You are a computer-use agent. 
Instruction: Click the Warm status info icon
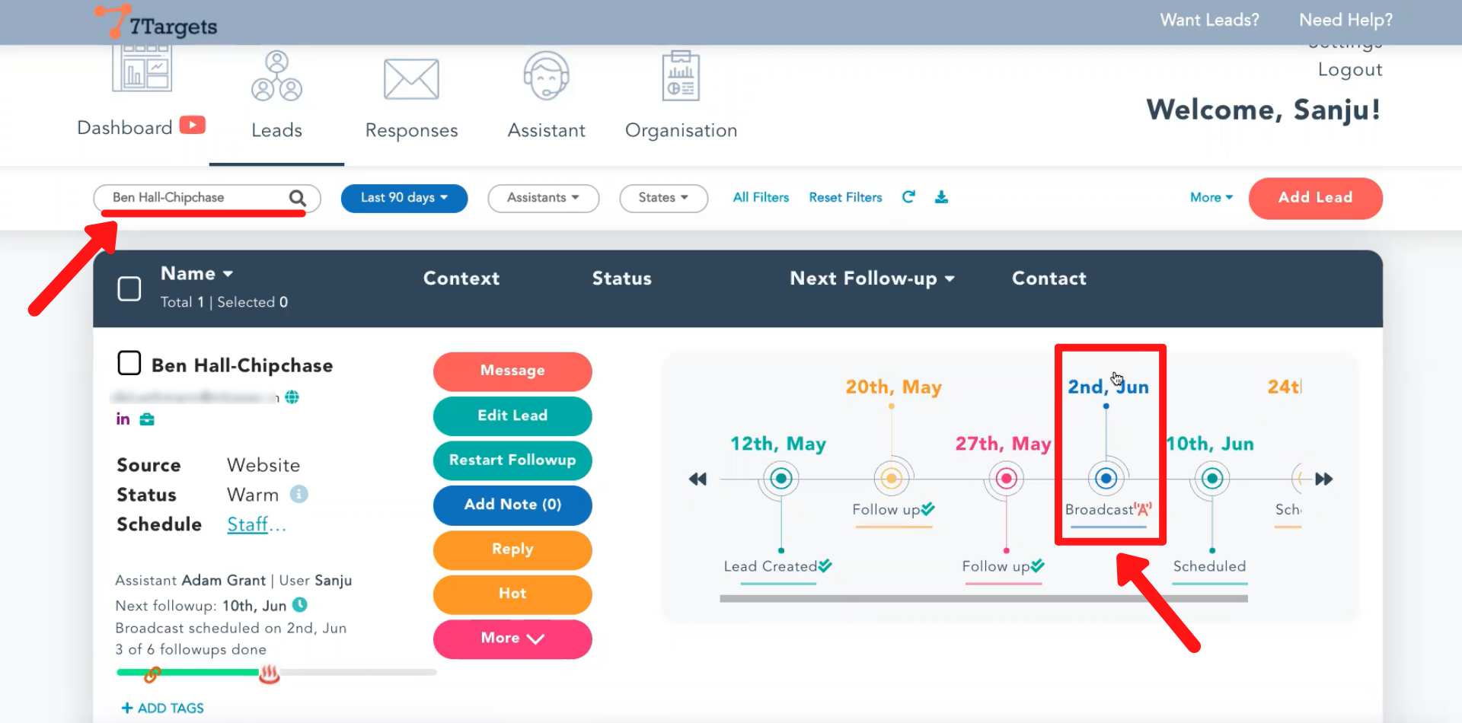pos(299,495)
